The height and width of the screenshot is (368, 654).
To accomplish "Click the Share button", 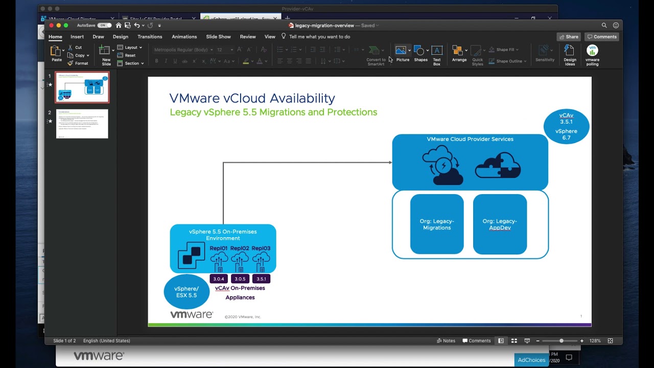I will (x=569, y=37).
